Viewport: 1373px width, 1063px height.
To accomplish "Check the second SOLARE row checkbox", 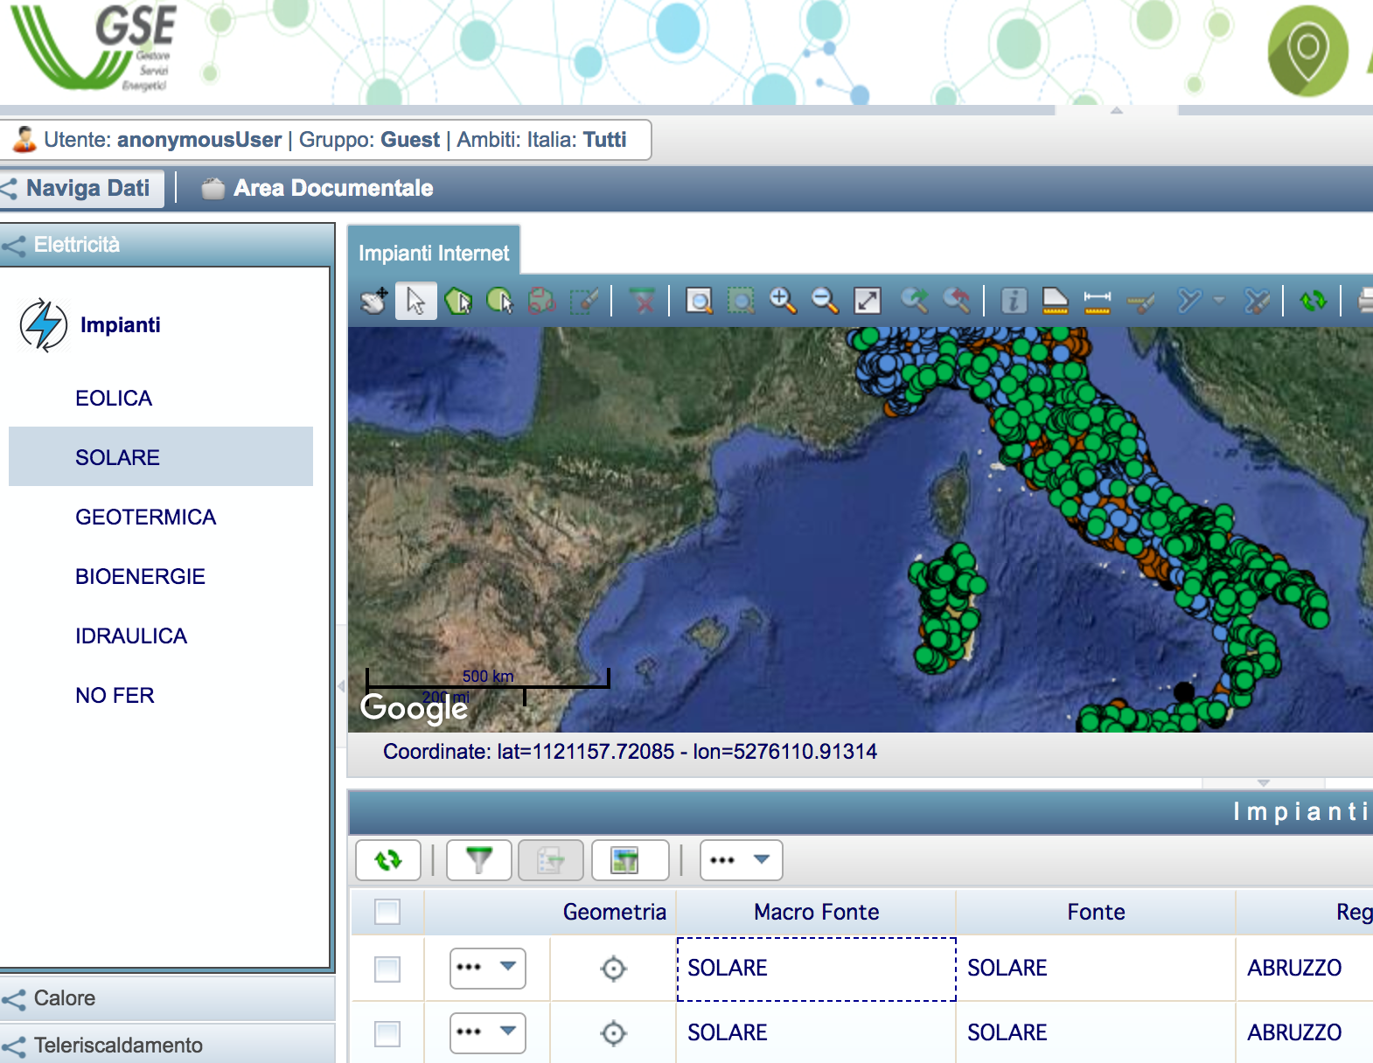I will tap(387, 1033).
